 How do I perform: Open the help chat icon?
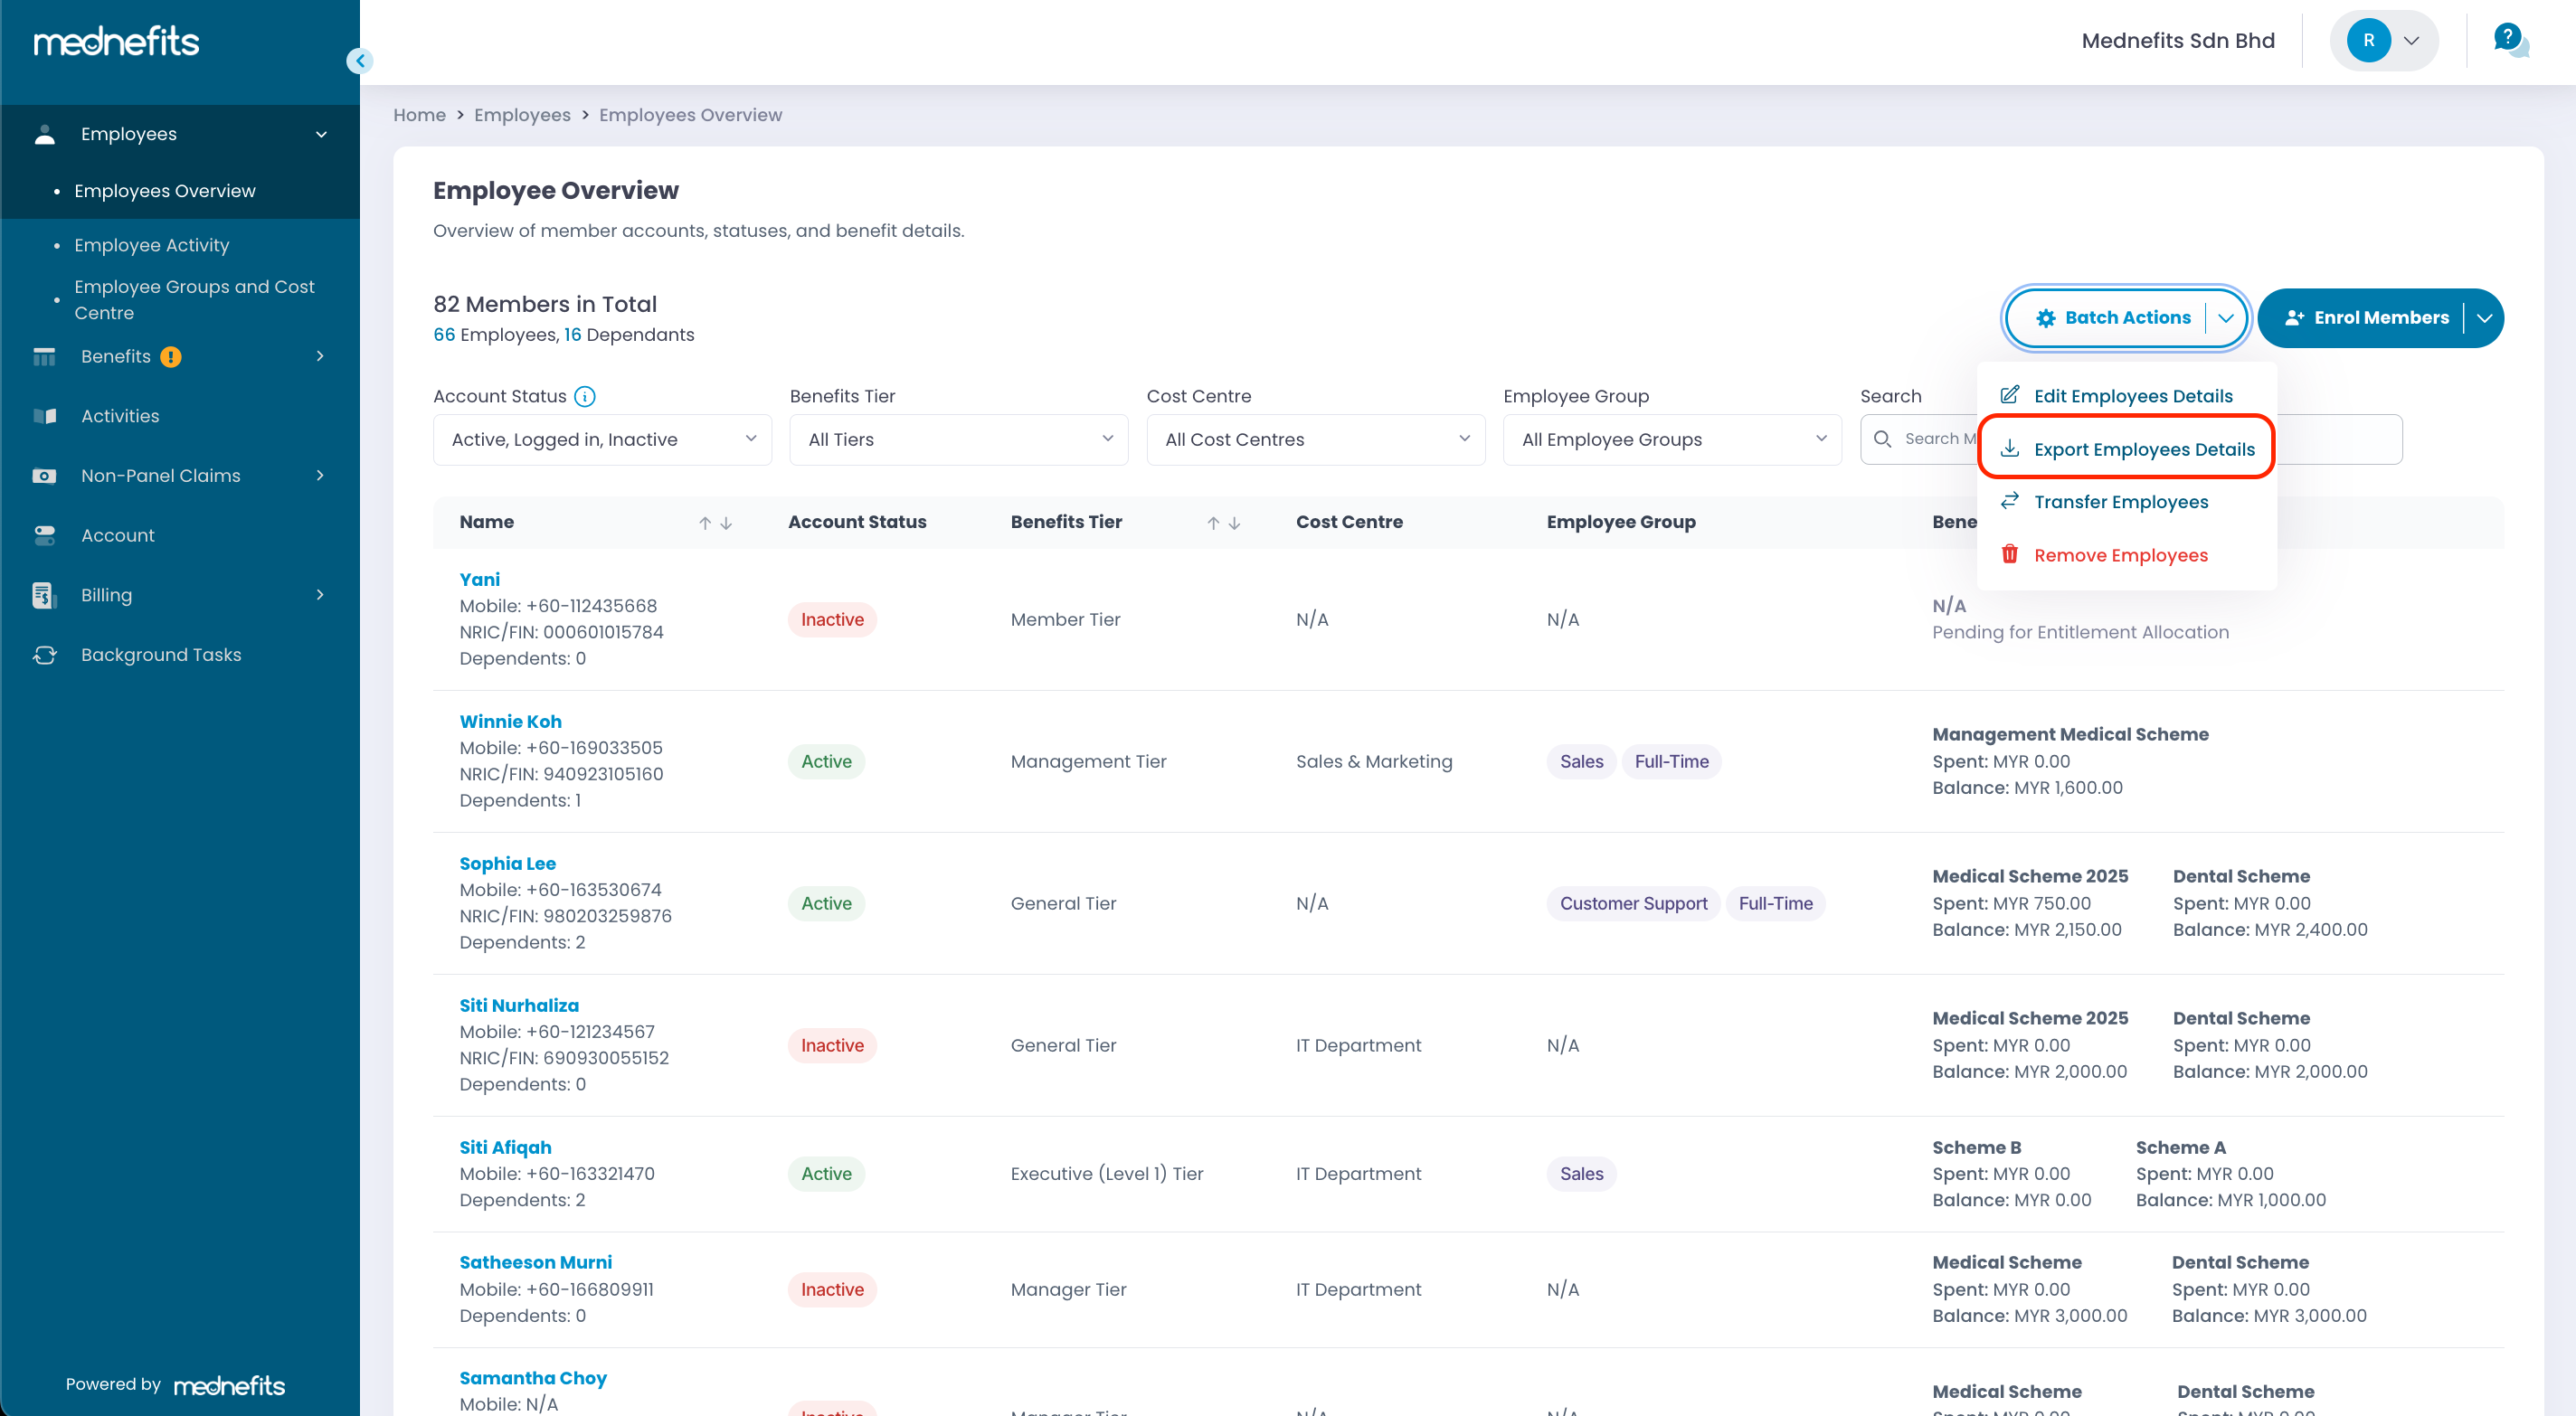coord(2510,40)
